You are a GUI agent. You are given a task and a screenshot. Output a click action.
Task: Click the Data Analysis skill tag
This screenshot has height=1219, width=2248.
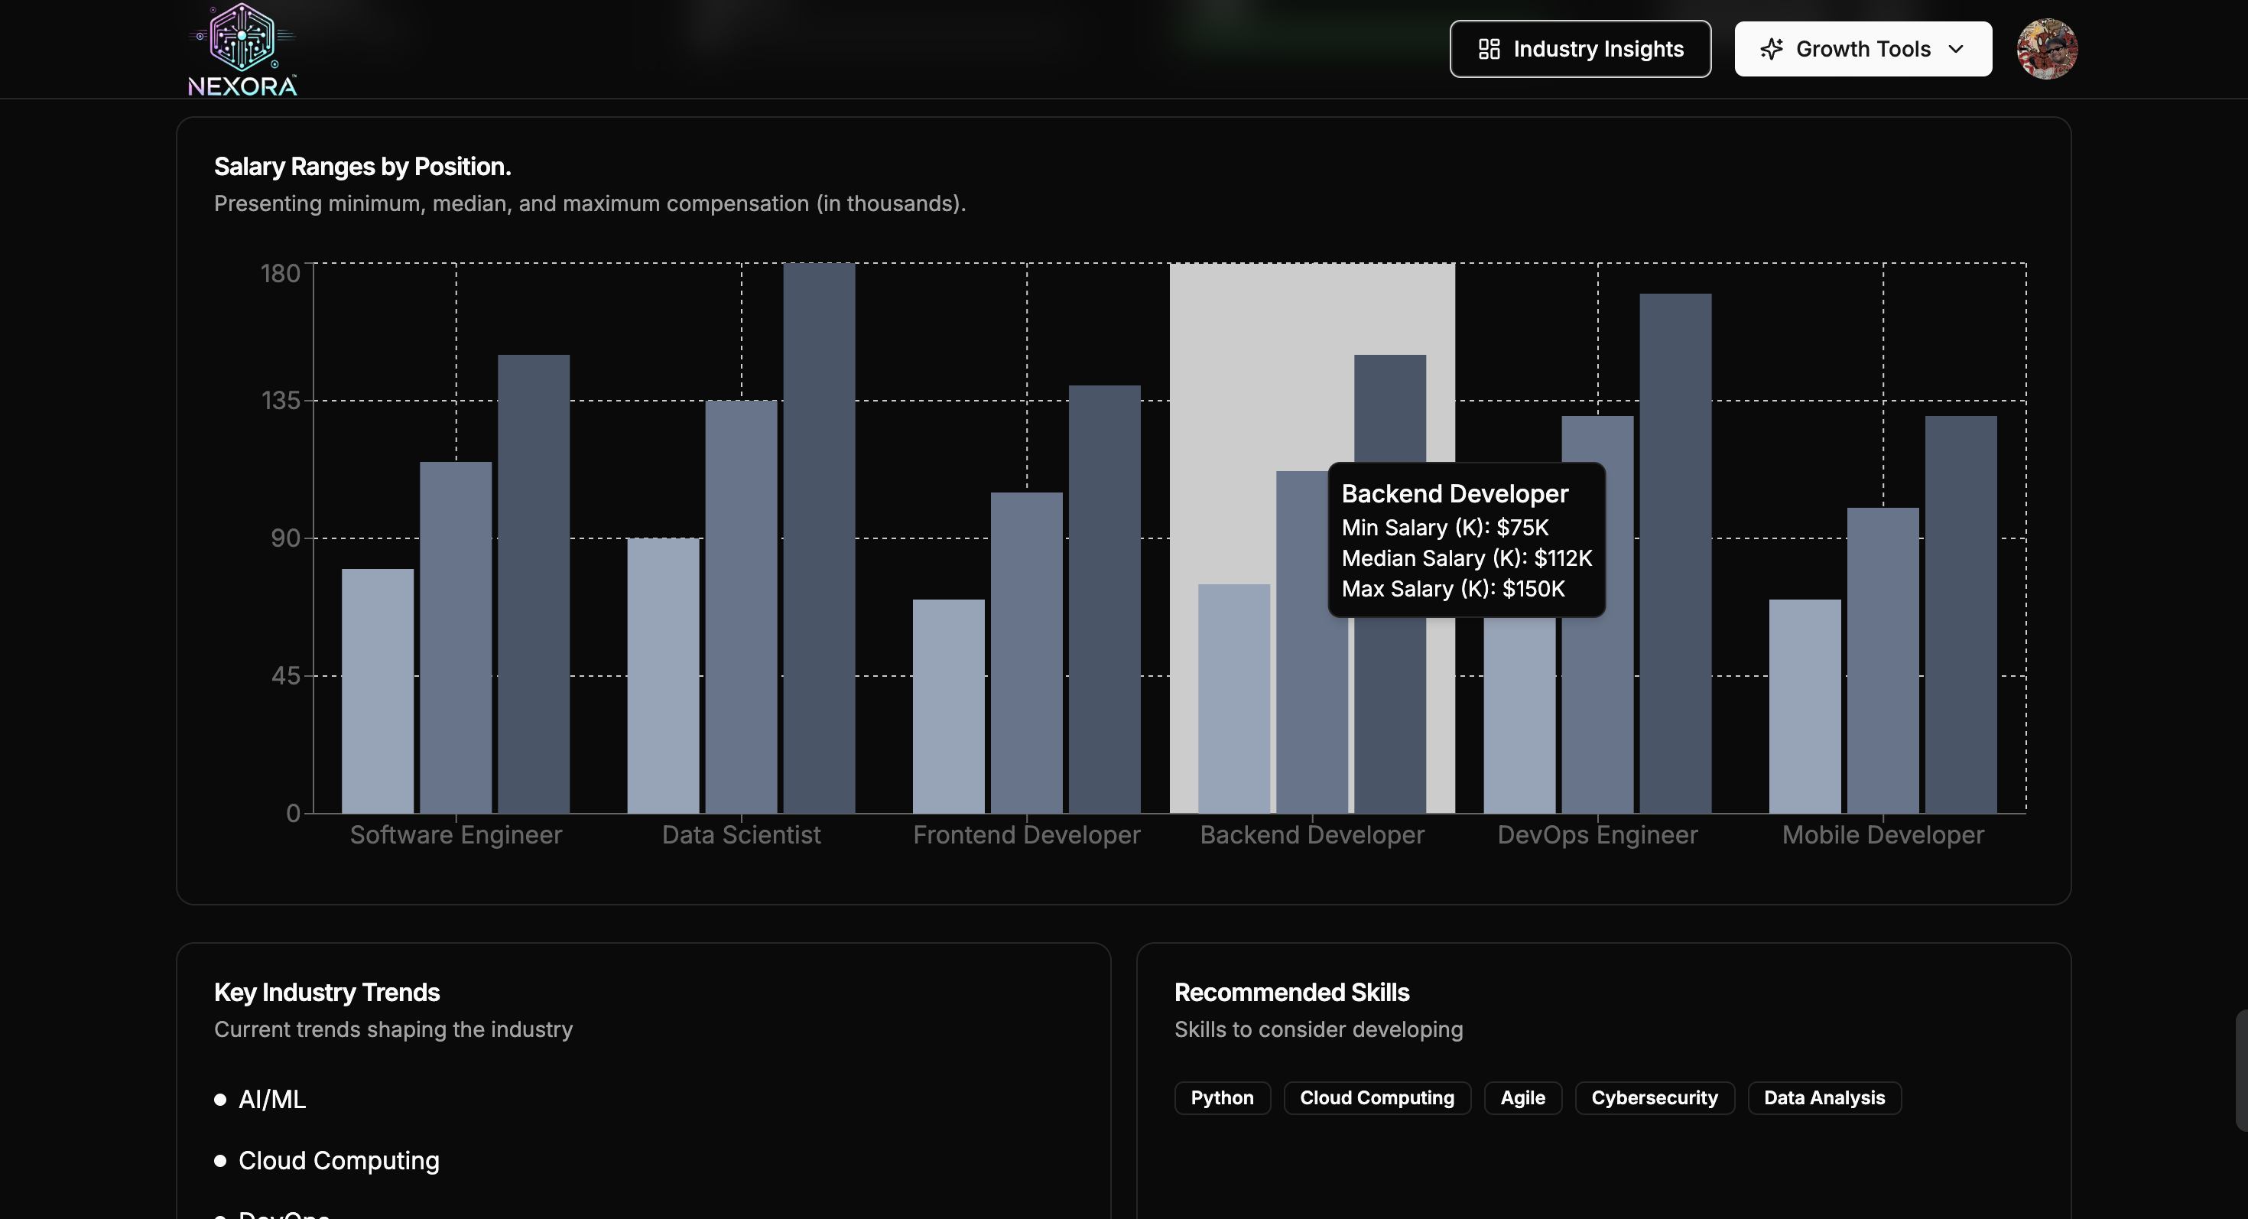1823,1097
